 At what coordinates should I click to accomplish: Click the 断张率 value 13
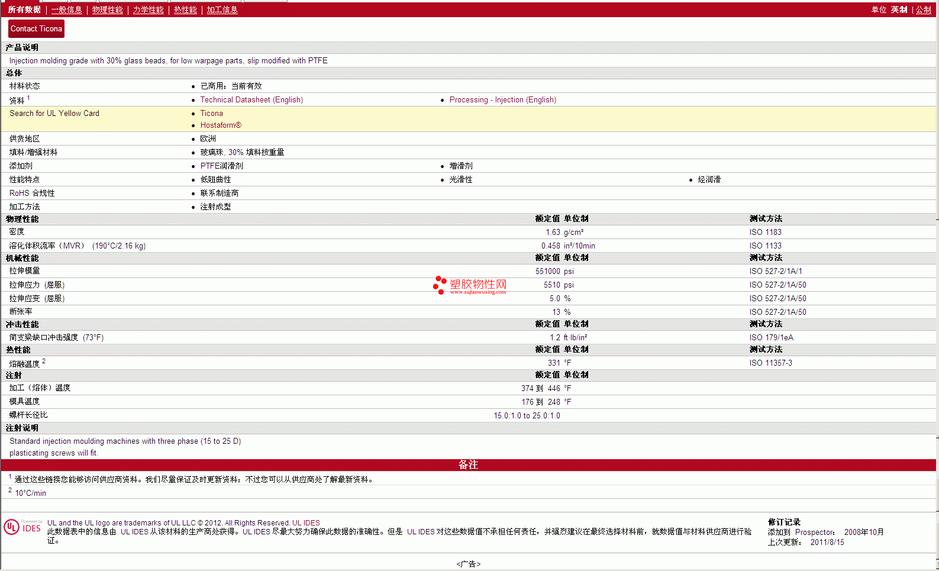click(556, 312)
